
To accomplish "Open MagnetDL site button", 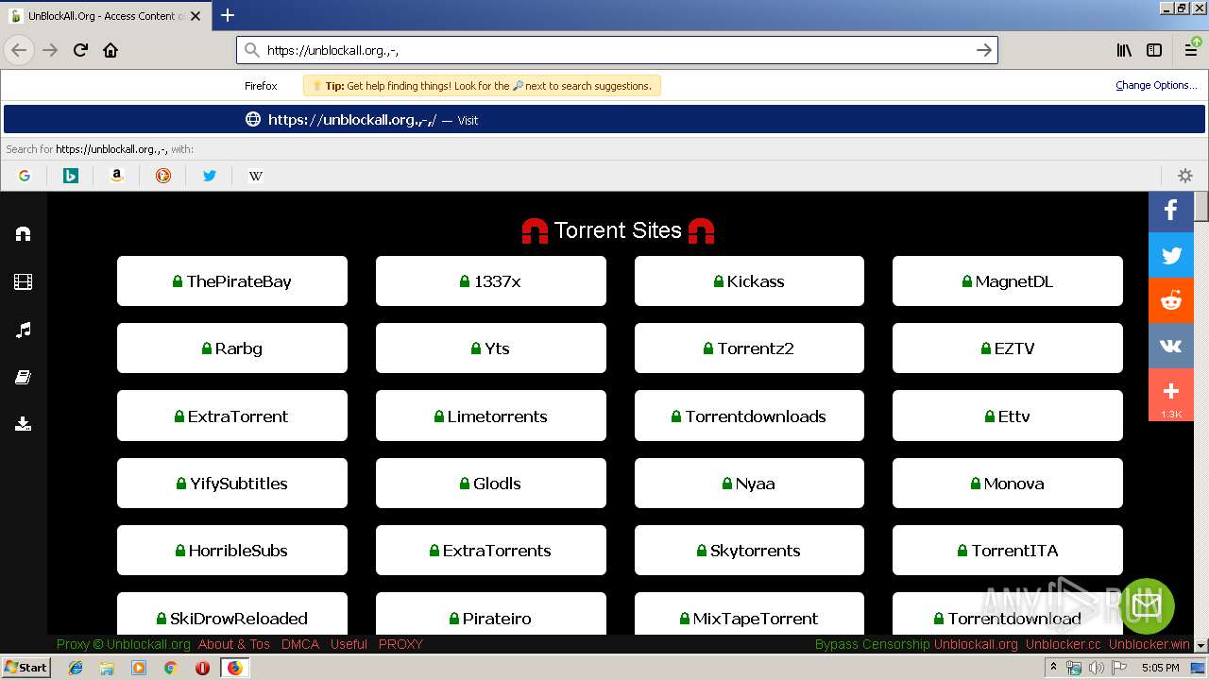I will click(1008, 281).
